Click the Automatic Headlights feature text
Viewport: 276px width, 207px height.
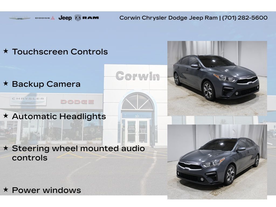tap(59, 116)
